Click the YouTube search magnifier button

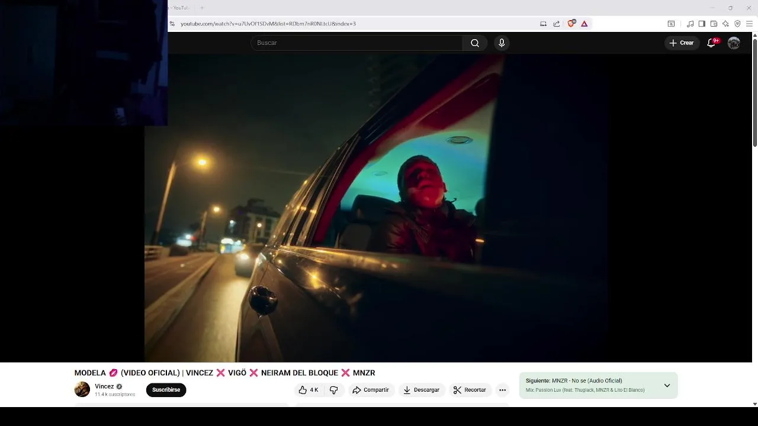(x=475, y=43)
